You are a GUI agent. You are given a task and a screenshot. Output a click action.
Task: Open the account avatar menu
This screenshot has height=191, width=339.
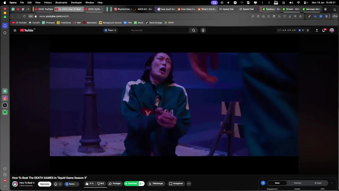pos(332,30)
